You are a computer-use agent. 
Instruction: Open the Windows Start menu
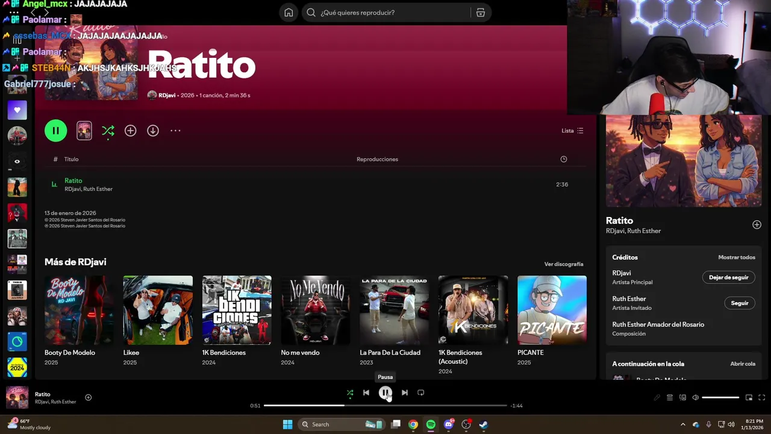coord(287,424)
